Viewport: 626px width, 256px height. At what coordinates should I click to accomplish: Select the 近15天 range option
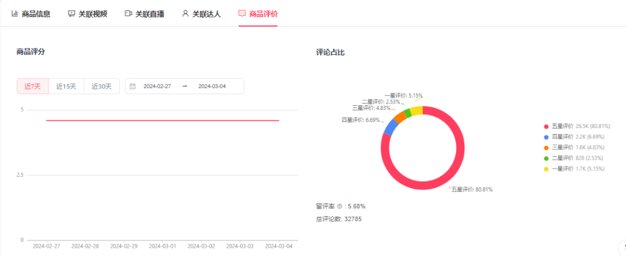66,86
